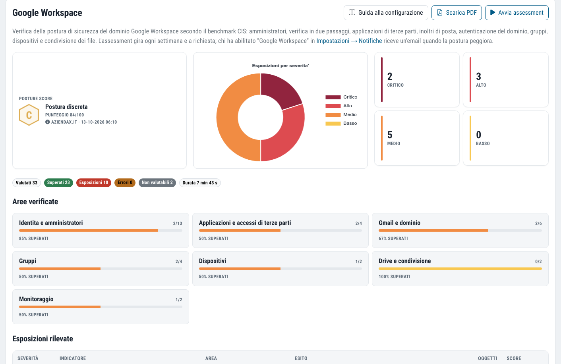Click the PDF file icon in Scarica PDF
Screen dimensions: 561x364
point(440,13)
